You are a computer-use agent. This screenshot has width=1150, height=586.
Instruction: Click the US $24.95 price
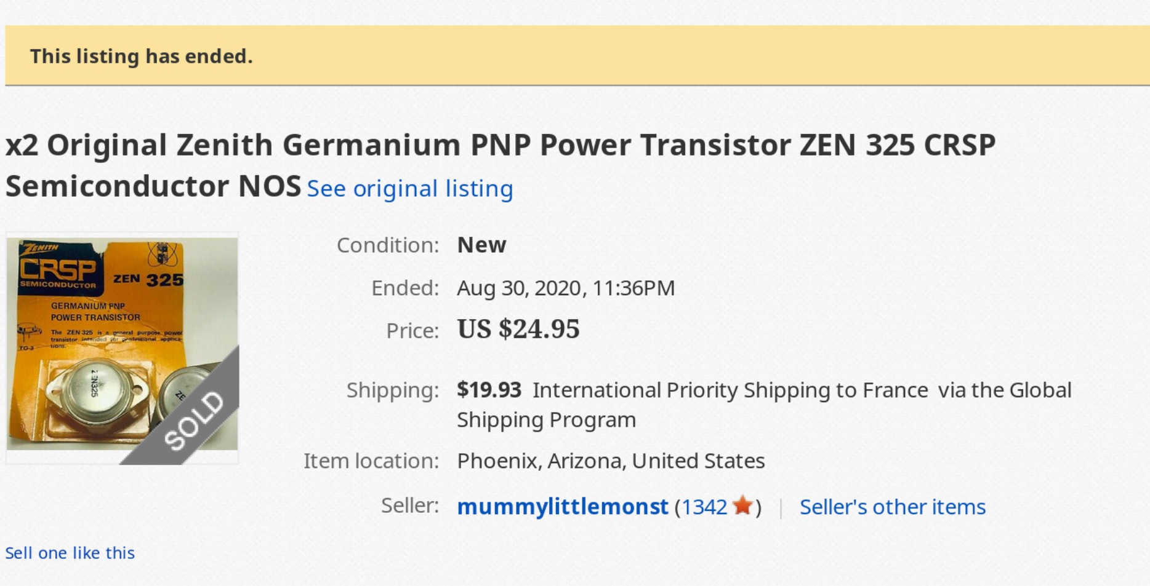point(518,329)
